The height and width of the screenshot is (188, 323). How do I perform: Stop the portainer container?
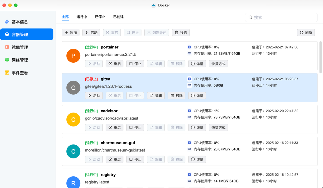(135, 64)
